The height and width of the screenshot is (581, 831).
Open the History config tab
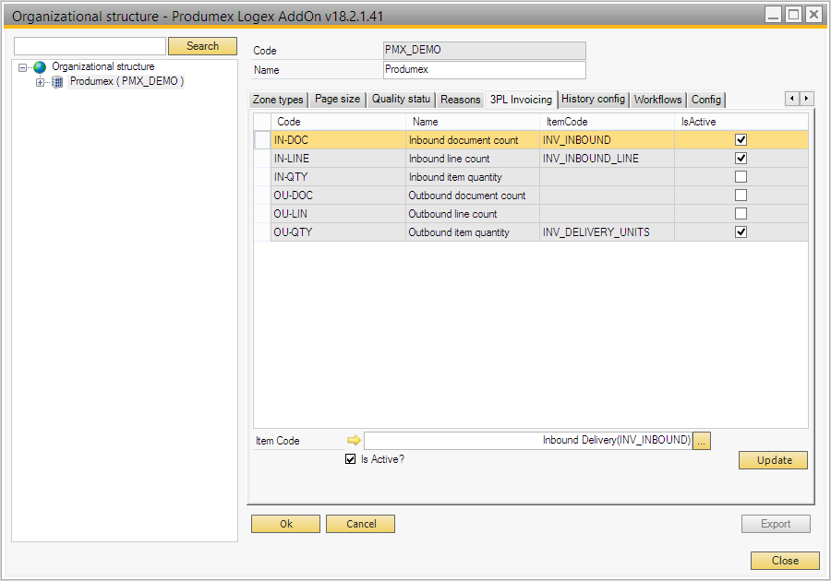click(x=593, y=100)
